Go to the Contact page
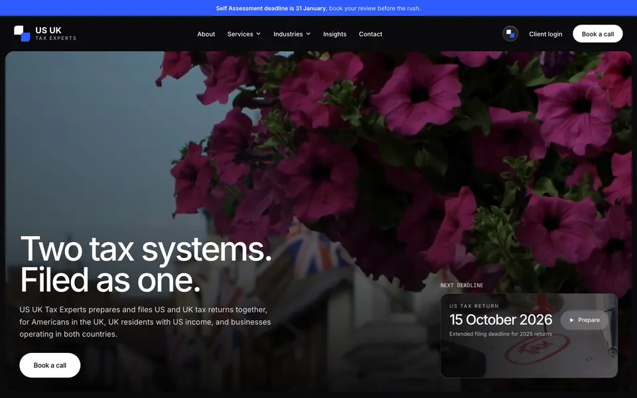 click(370, 34)
